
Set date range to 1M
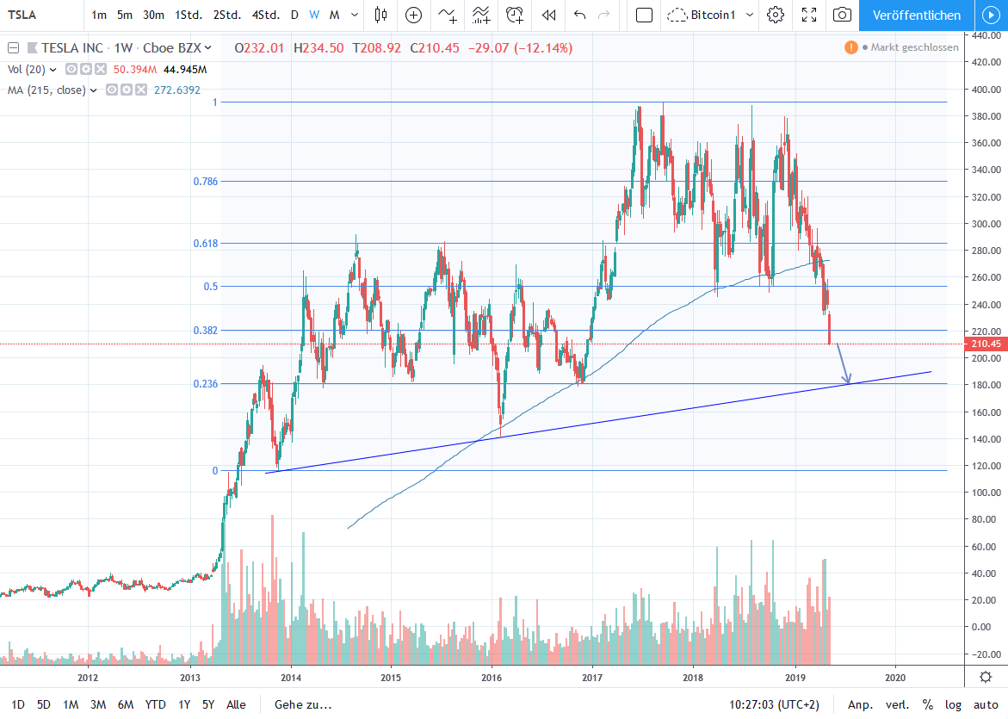point(71,704)
